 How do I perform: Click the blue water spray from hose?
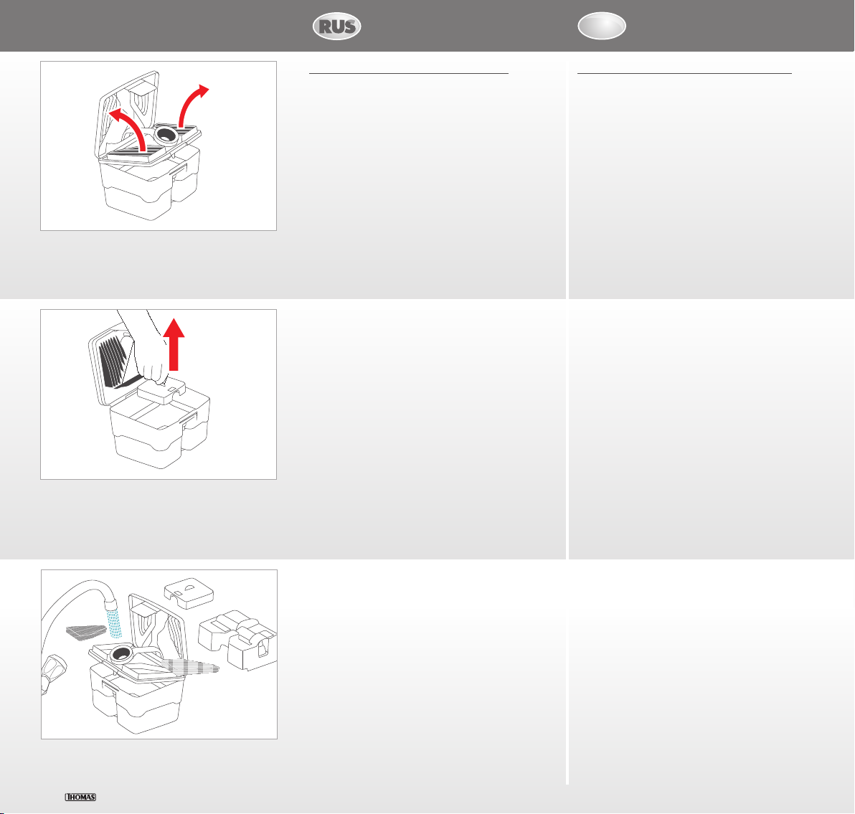tap(114, 623)
